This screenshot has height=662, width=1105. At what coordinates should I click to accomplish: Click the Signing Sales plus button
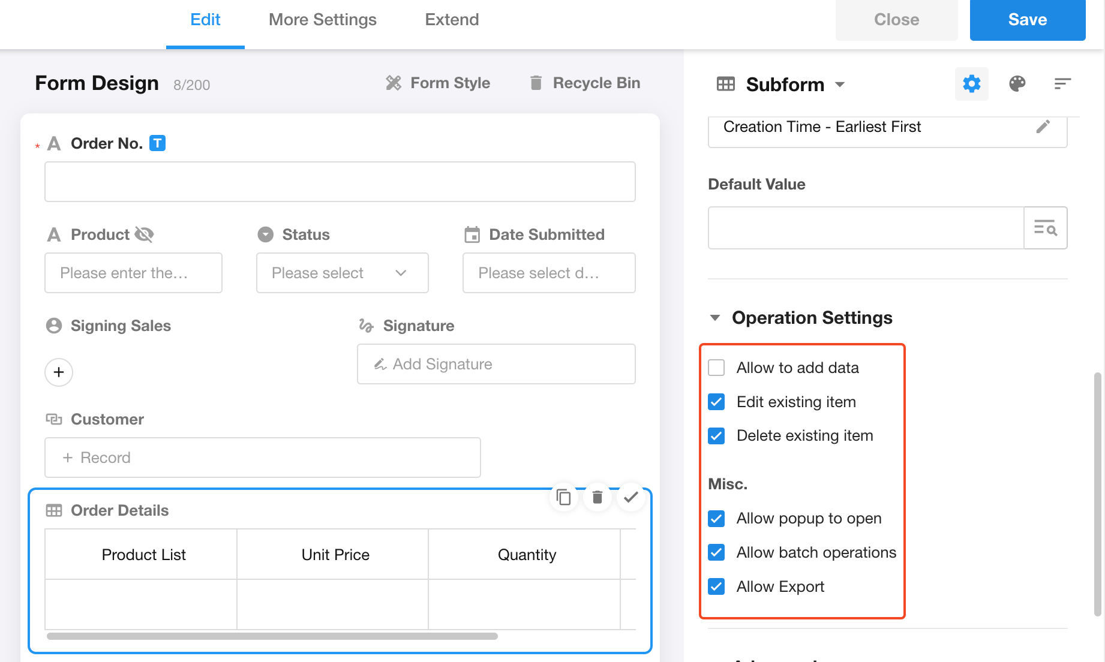coord(59,372)
